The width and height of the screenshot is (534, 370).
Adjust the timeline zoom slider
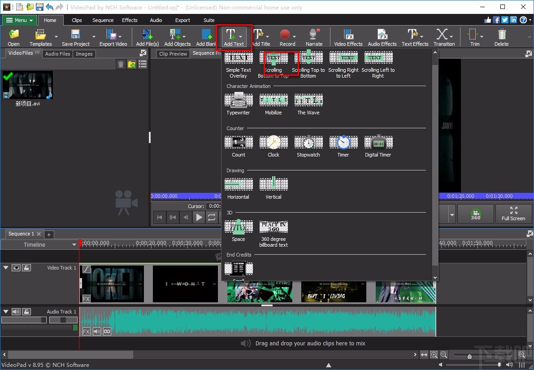pos(470,355)
